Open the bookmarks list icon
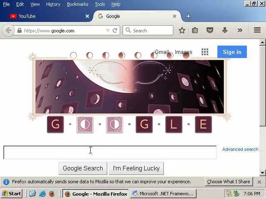The image size is (266, 199). (195, 30)
